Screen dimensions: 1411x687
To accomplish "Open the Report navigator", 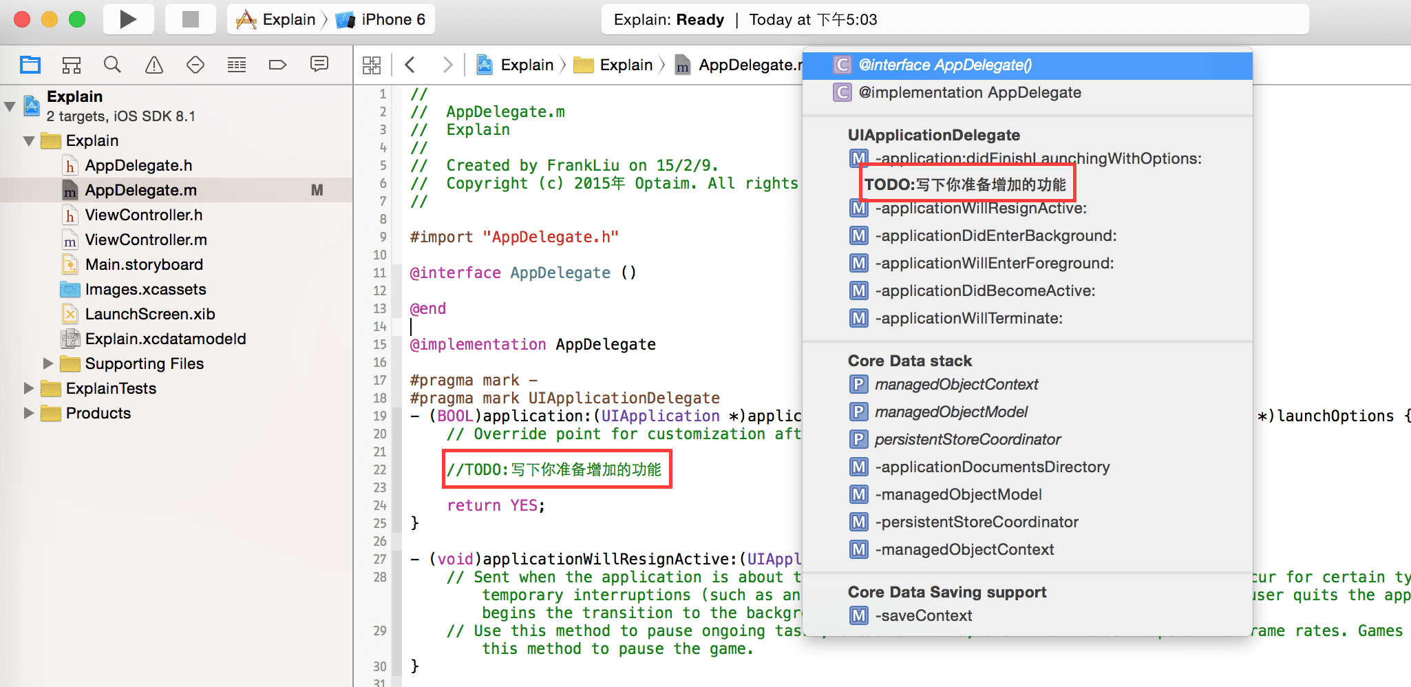I will point(319,65).
